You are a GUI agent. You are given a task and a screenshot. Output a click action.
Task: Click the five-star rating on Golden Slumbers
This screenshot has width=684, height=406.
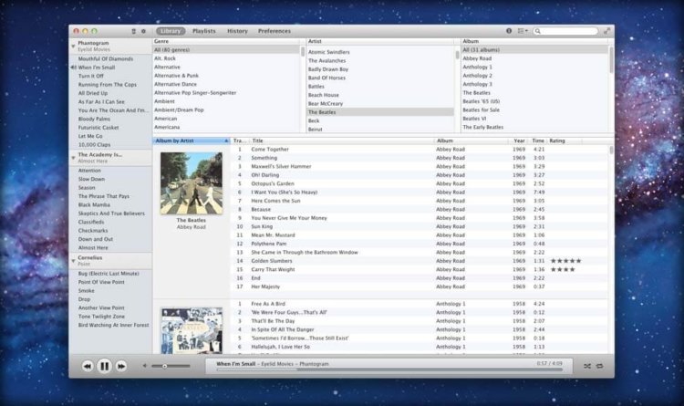coord(565,261)
